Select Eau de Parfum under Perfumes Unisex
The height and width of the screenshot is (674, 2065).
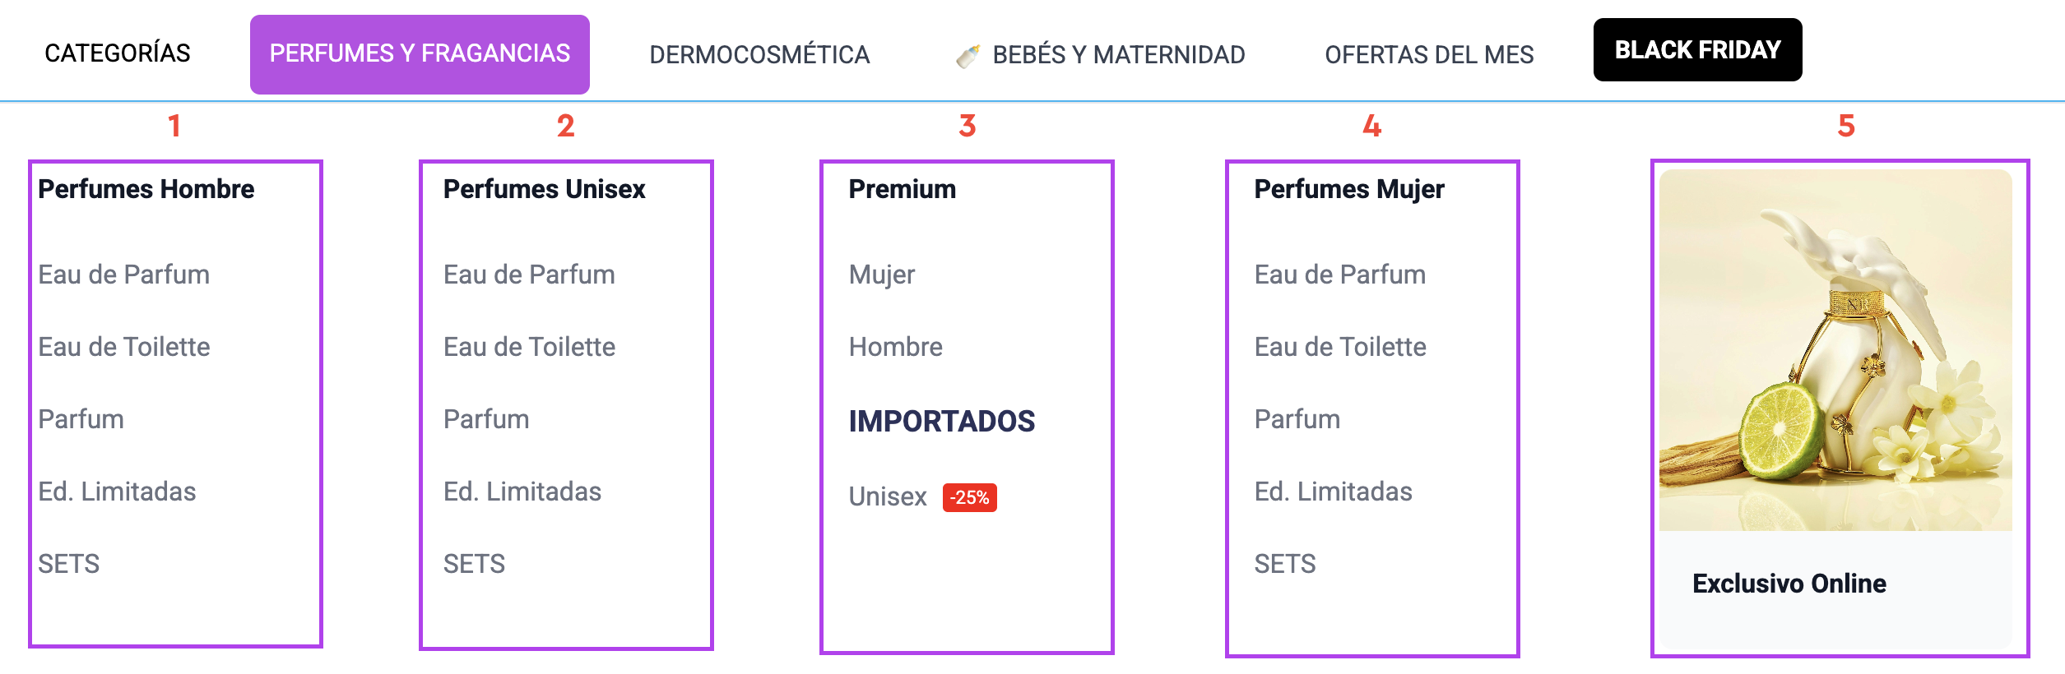coord(529,275)
